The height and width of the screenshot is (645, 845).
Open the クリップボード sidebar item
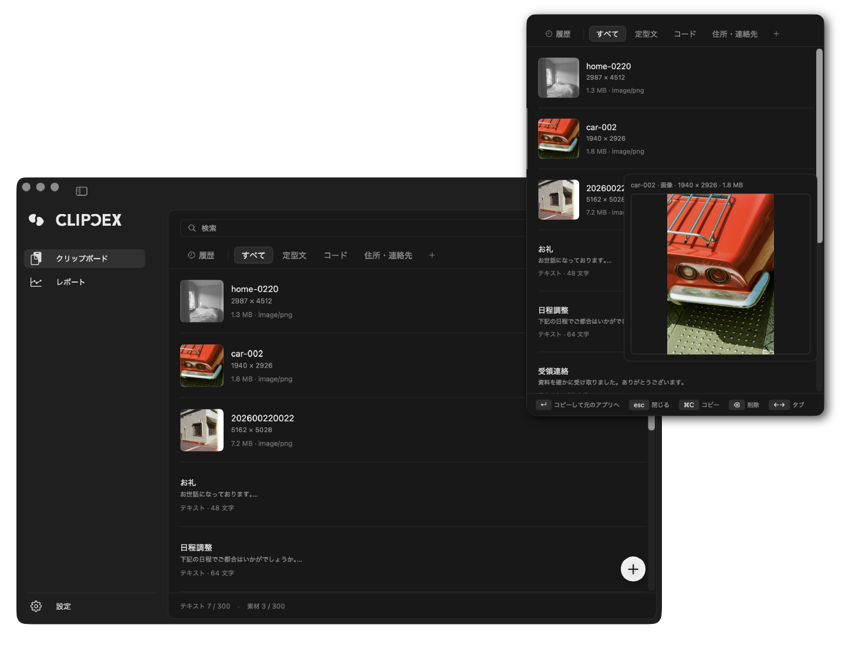click(x=84, y=259)
